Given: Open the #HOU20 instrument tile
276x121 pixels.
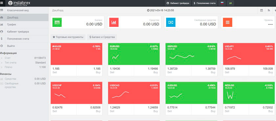Looking at the screenshot, I should [x=76, y=54].
